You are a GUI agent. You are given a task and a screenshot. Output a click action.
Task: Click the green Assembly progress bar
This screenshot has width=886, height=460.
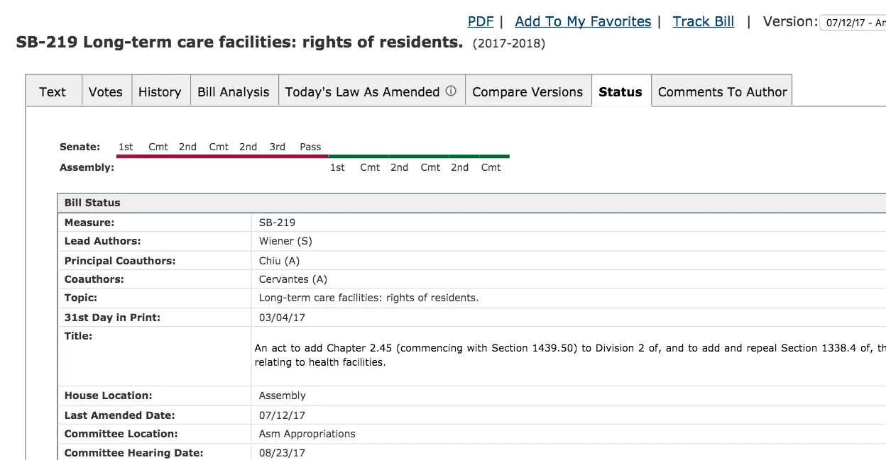pyautogui.click(x=419, y=156)
